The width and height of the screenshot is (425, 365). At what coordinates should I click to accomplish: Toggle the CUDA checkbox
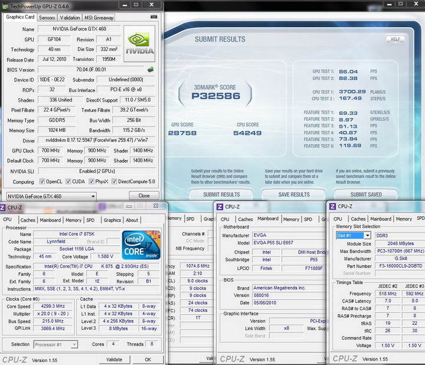(x=67, y=182)
